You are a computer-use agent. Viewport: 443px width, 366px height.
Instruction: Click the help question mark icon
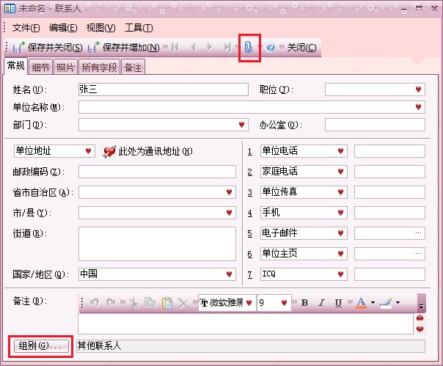click(271, 48)
